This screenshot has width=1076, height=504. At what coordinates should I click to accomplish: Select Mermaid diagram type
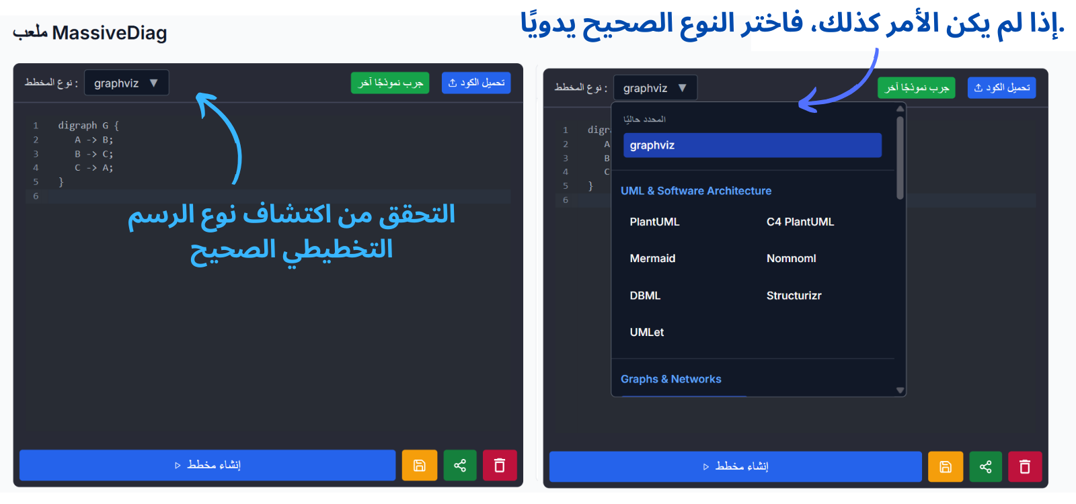pyautogui.click(x=652, y=258)
